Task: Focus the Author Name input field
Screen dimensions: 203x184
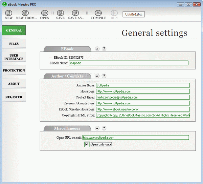Action: click(143, 85)
